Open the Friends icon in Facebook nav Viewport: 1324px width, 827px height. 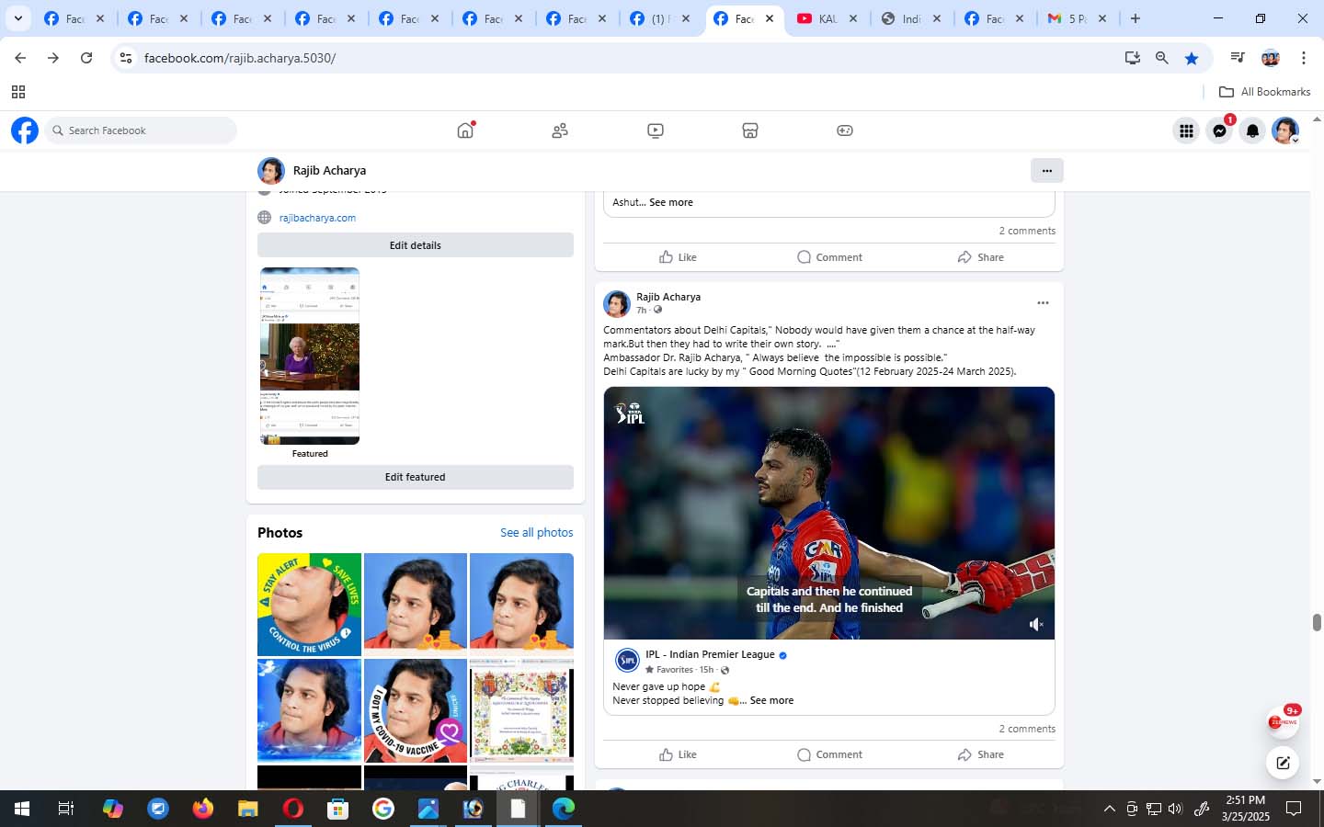pyautogui.click(x=560, y=130)
